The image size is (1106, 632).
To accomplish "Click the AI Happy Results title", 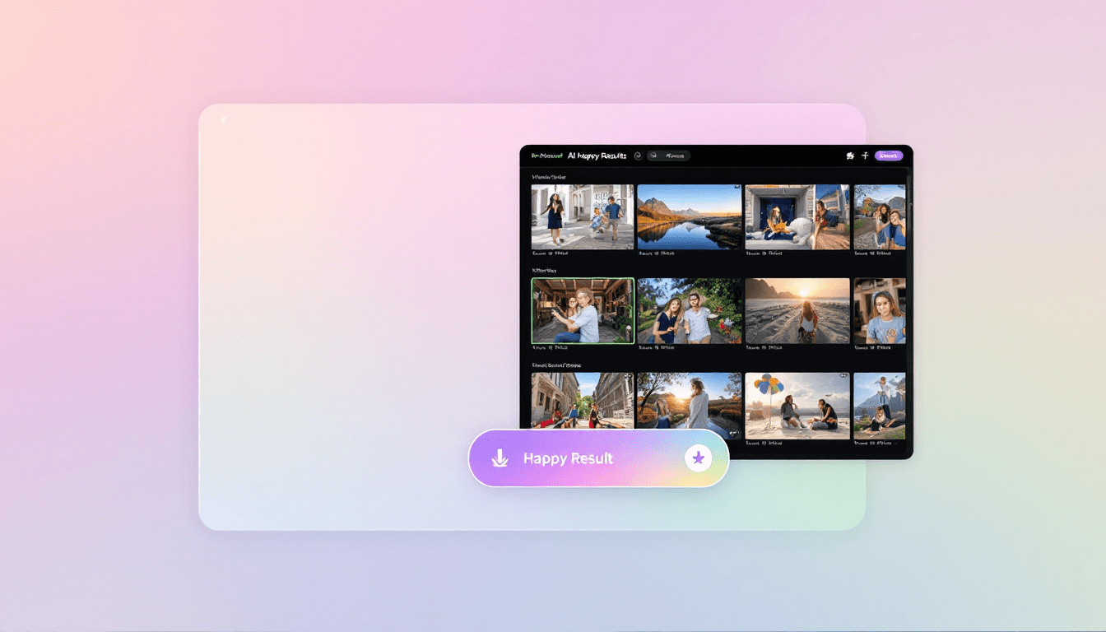I will pos(597,156).
